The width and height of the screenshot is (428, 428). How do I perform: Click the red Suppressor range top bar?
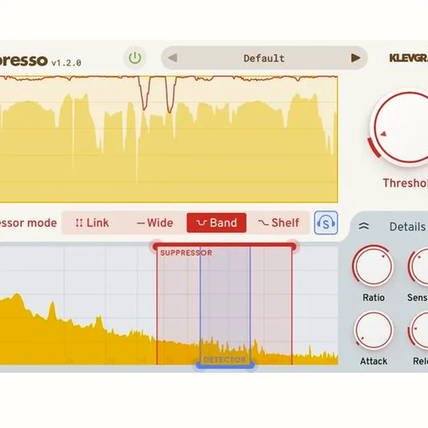(x=224, y=247)
